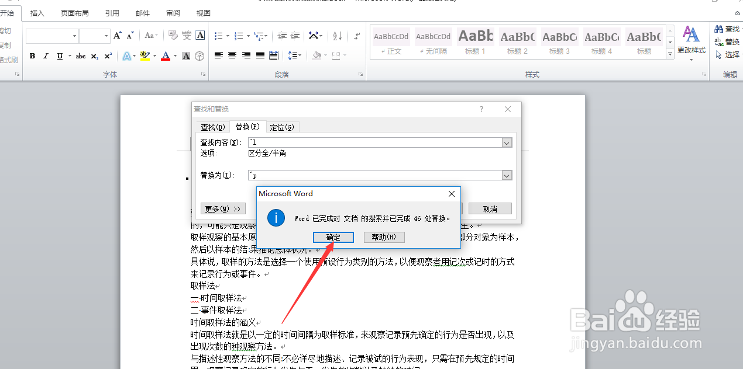
Task: Open the line spacing options
Action: 294,55
